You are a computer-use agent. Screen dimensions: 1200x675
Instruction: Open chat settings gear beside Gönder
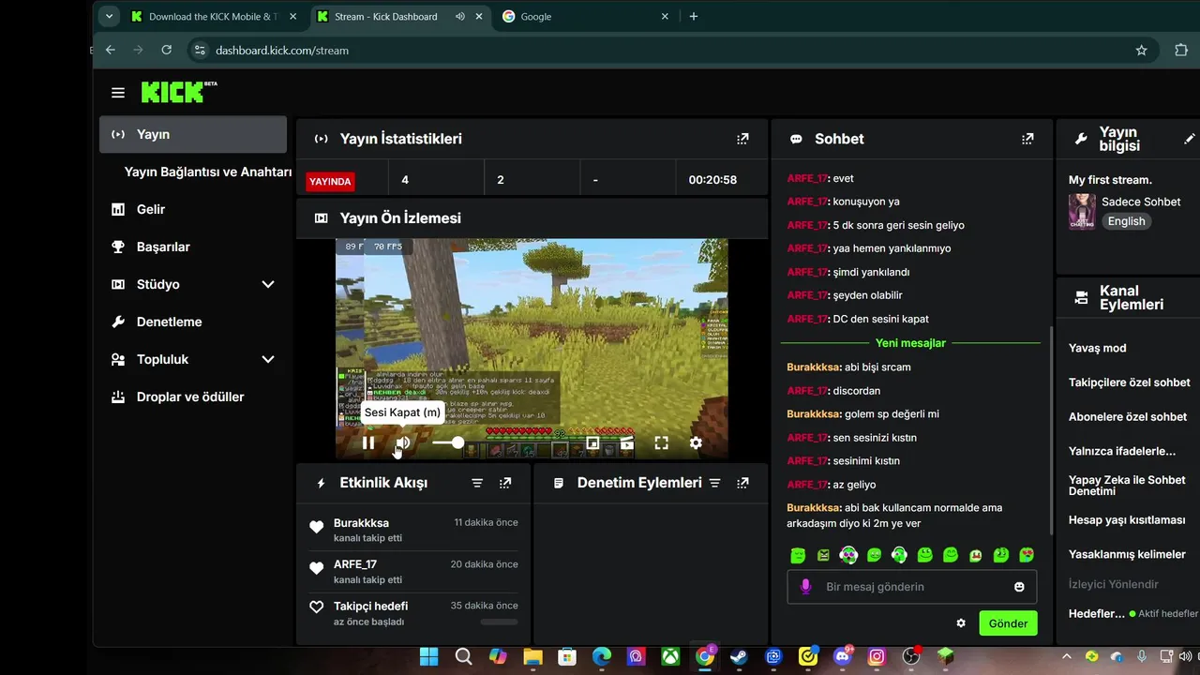click(961, 623)
